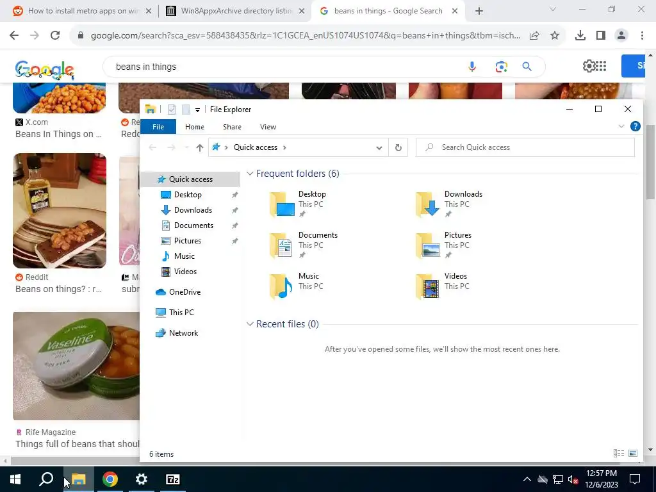Screen dimensions: 656x492
Task: Switch to Details view layout
Action: tap(619, 454)
